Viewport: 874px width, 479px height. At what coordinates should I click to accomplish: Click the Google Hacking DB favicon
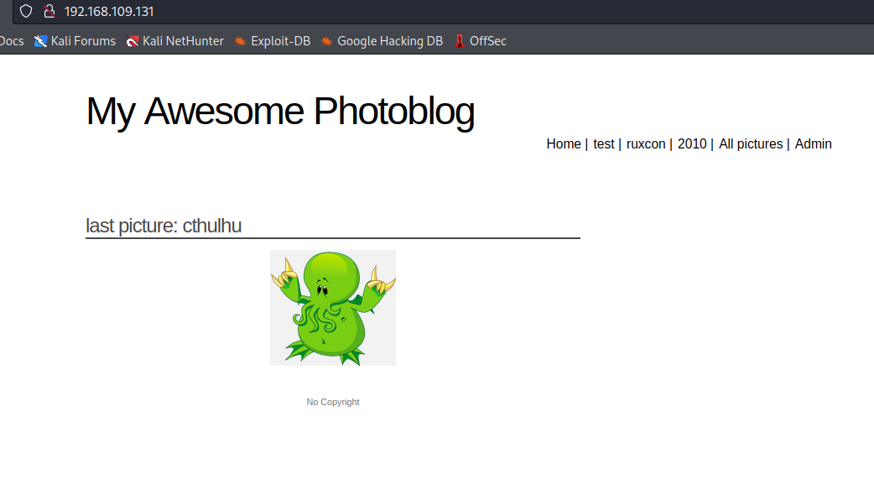[x=326, y=41]
